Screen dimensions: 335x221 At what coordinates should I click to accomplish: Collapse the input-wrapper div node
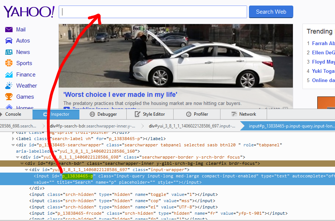[x=27, y=170]
